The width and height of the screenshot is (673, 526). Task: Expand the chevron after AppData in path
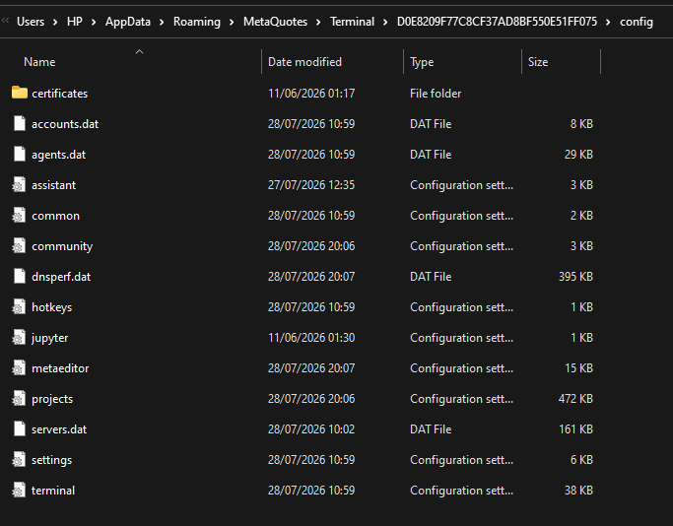pyautogui.click(x=162, y=22)
